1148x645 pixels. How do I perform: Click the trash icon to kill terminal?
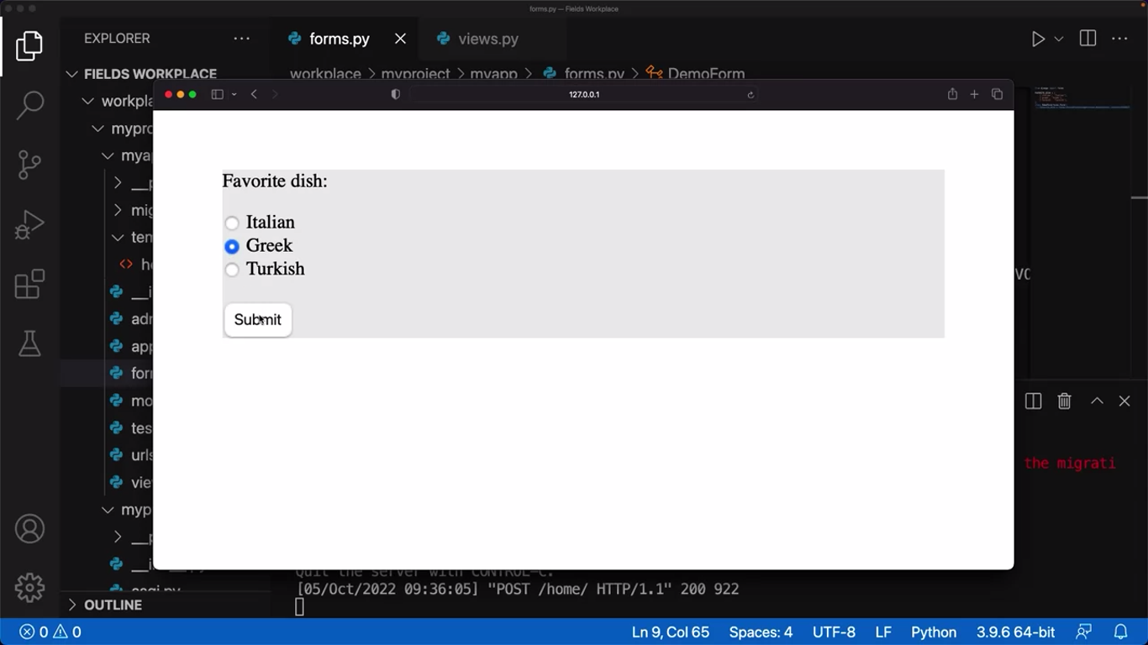pos(1064,401)
